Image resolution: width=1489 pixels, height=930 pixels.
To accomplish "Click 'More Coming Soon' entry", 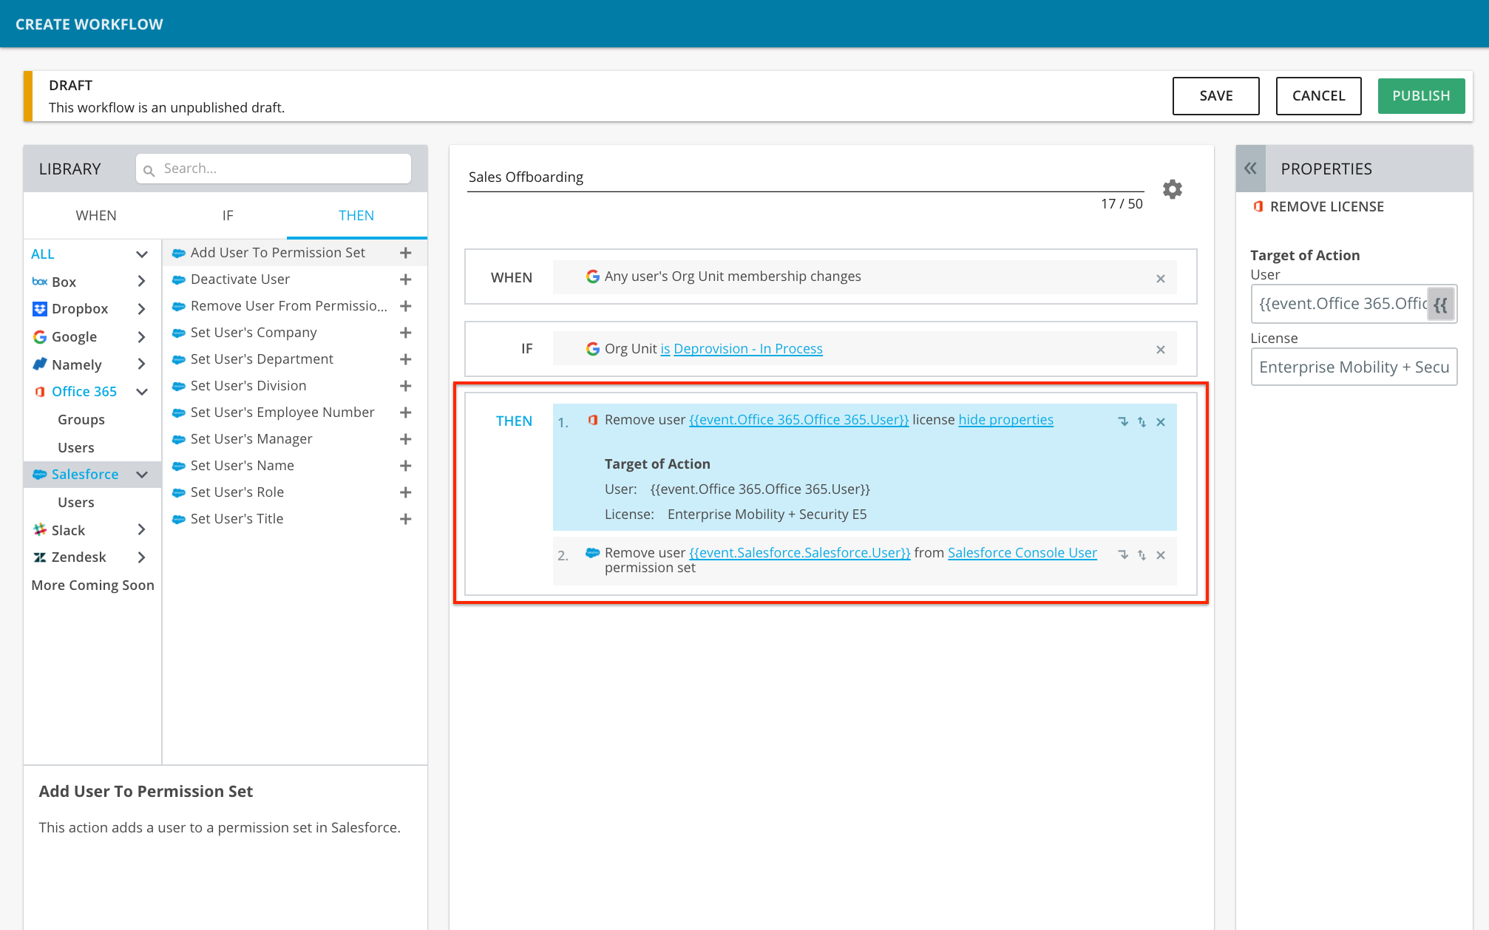I will point(92,585).
